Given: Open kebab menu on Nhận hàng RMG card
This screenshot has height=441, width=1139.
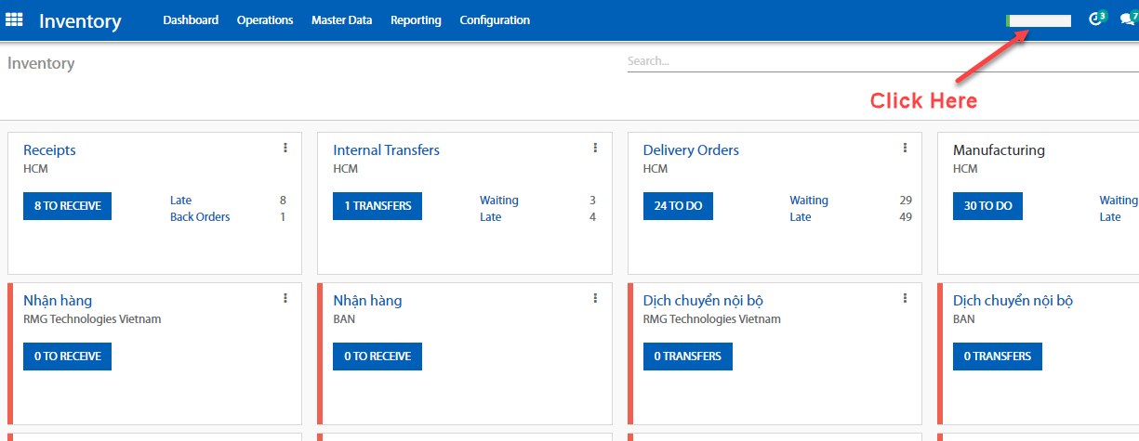Looking at the screenshot, I should [x=285, y=298].
